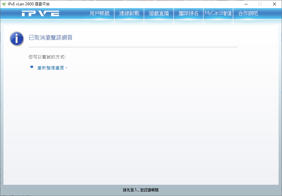Click the window title IPvE vLan 2900 遊戲平台
The width and height of the screenshot is (282, 196).
[29, 4]
